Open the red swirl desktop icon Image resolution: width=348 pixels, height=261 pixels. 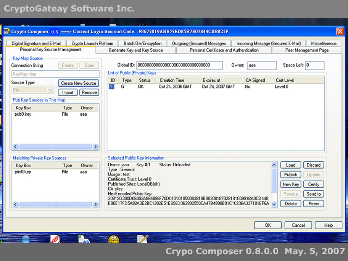click(55, 239)
